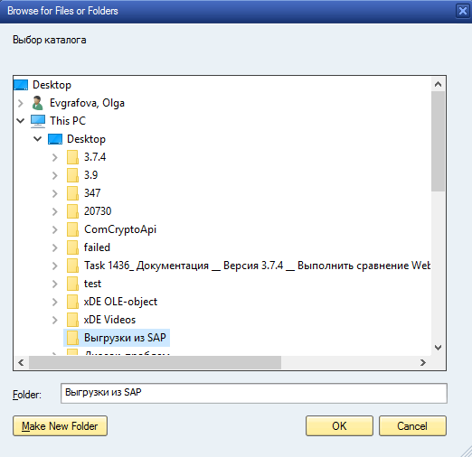Expand the xDE OLE-object folder

point(55,302)
